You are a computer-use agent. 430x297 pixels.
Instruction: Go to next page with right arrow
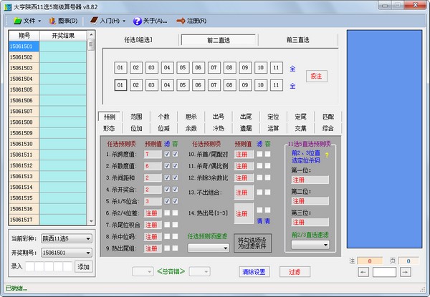(406, 272)
